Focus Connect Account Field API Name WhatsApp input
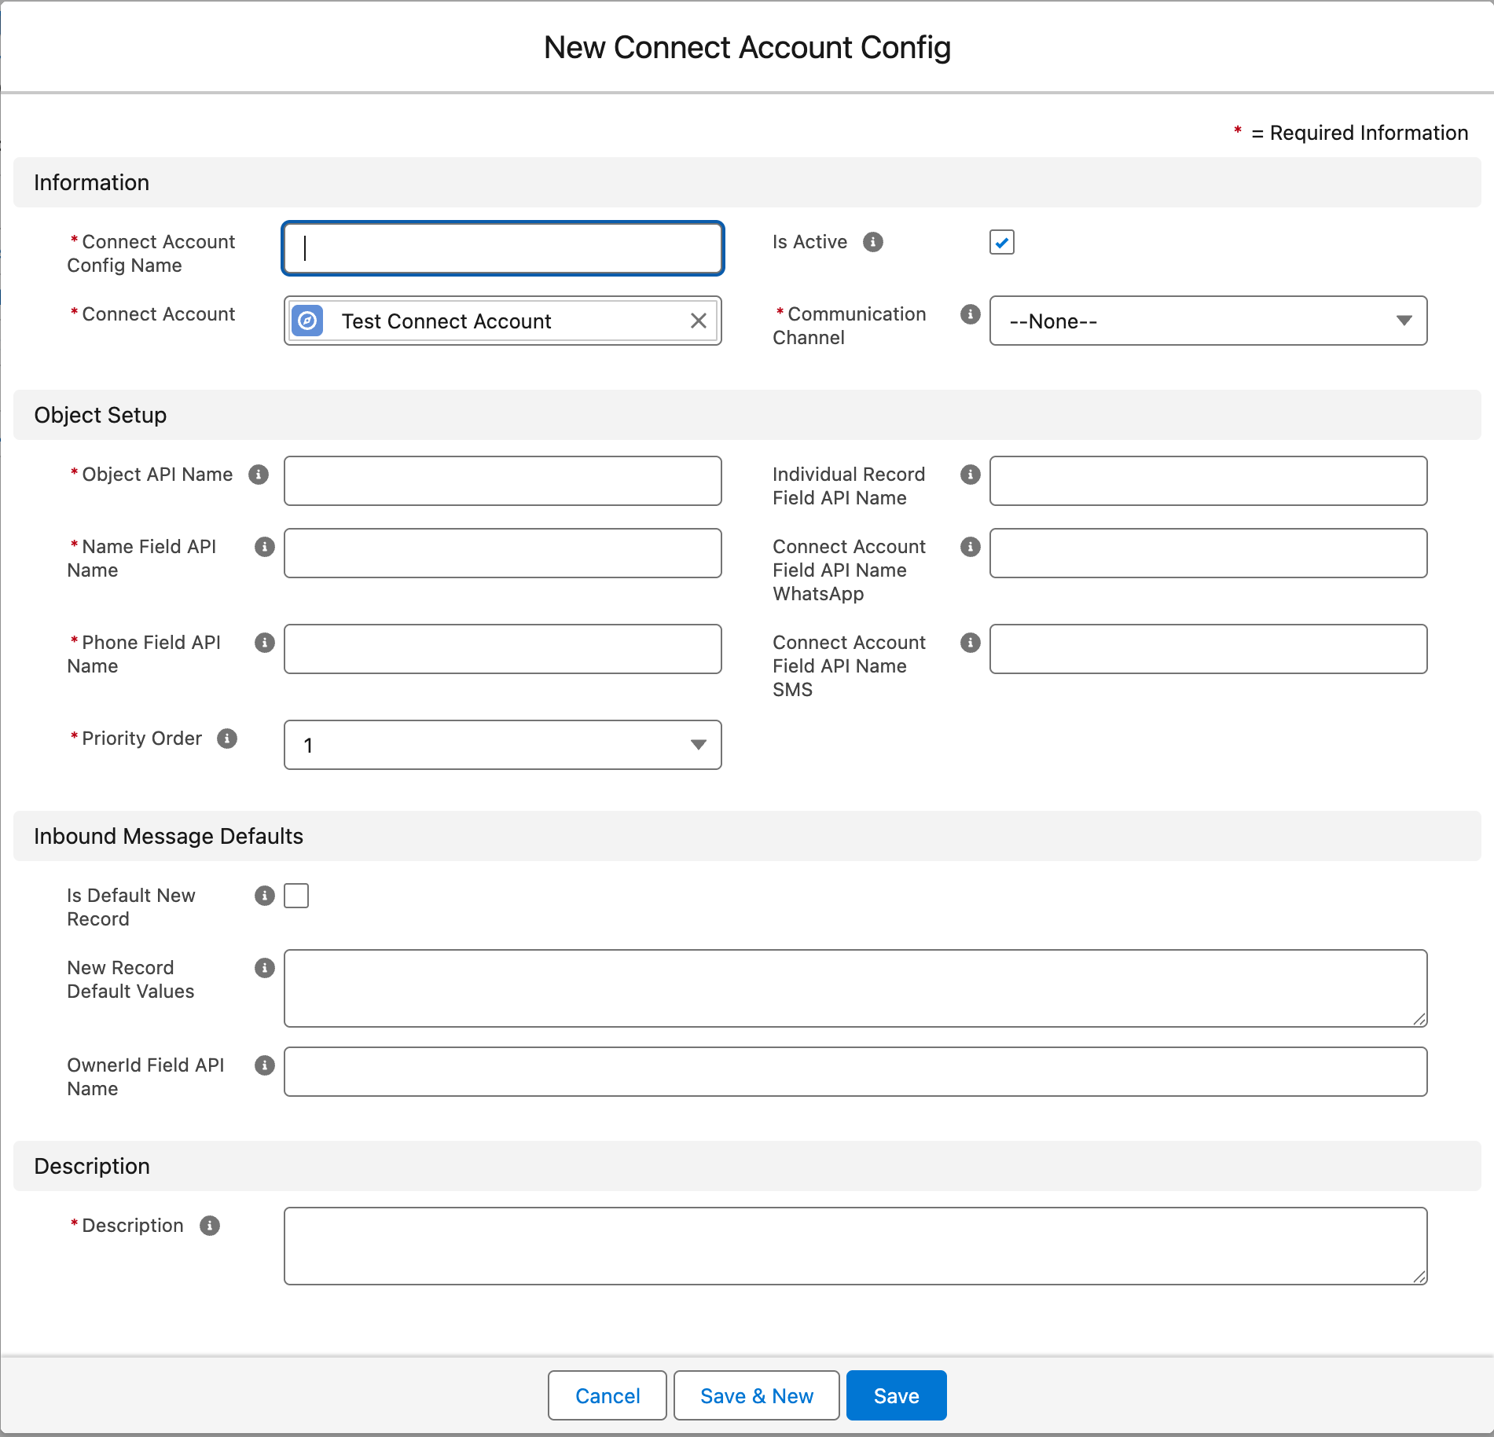This screenshot has height=1437, width=1494. point(1209,553)
